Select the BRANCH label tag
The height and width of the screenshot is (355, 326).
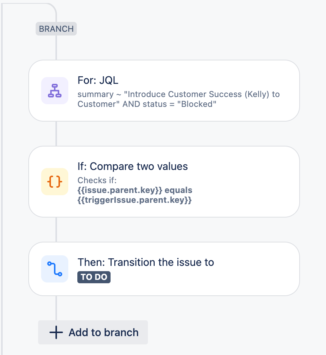(x=56, y=29)
